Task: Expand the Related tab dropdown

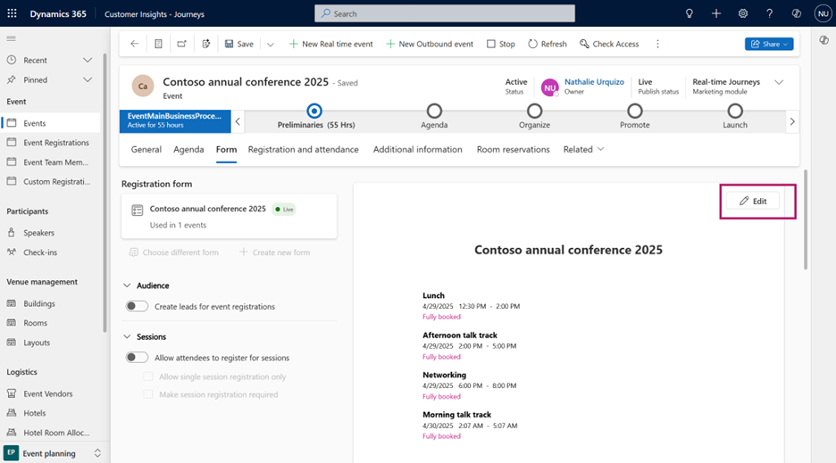Action: click(583, 150)
